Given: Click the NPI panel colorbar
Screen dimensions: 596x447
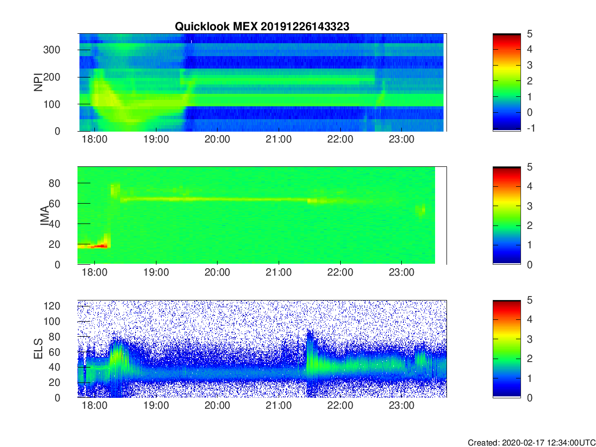Looking at the screenshot, I should (507, 82).
